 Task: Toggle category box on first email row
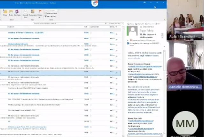90,33
